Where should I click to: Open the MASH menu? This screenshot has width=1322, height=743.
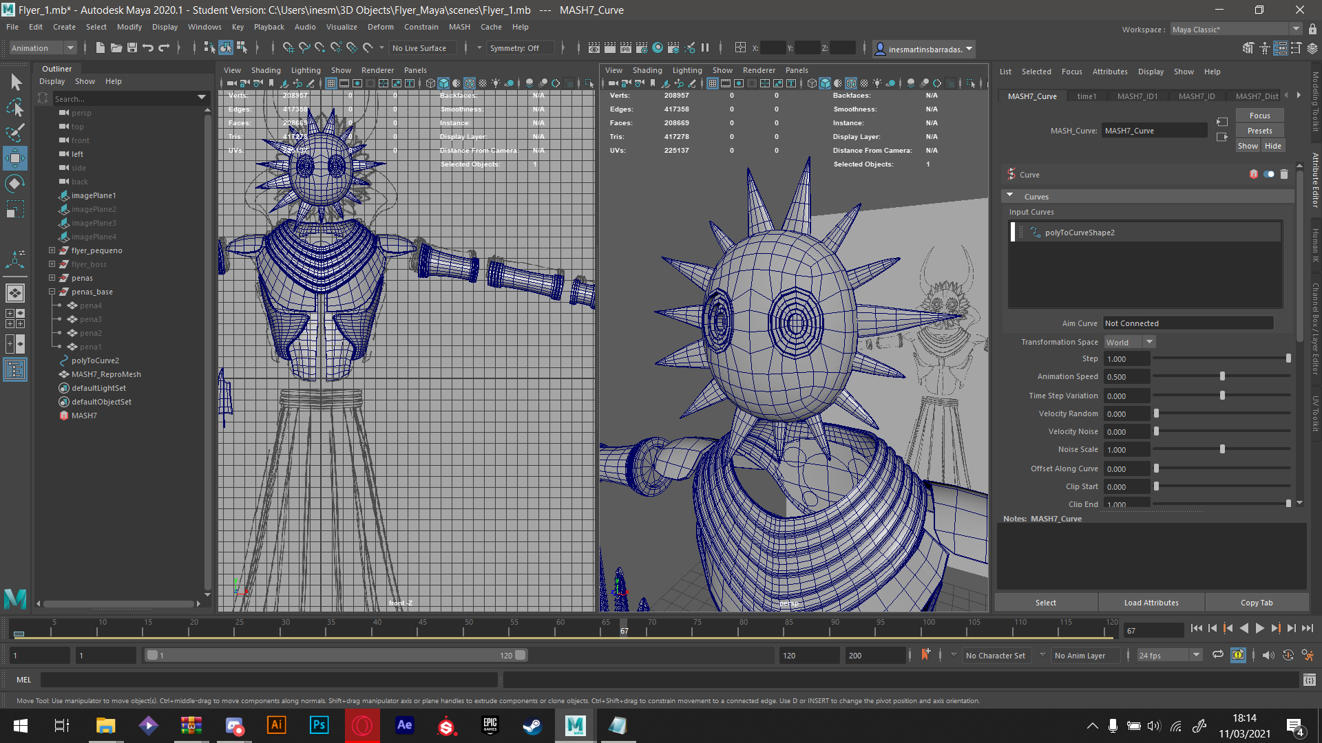point(459,27)
